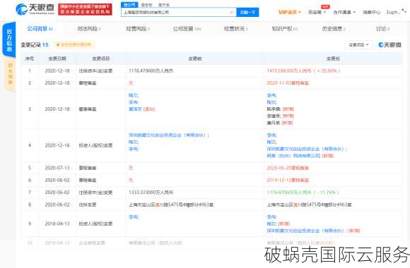
Task: Click the orange notice tag beside 变更记录
Action: click(74, 44)
